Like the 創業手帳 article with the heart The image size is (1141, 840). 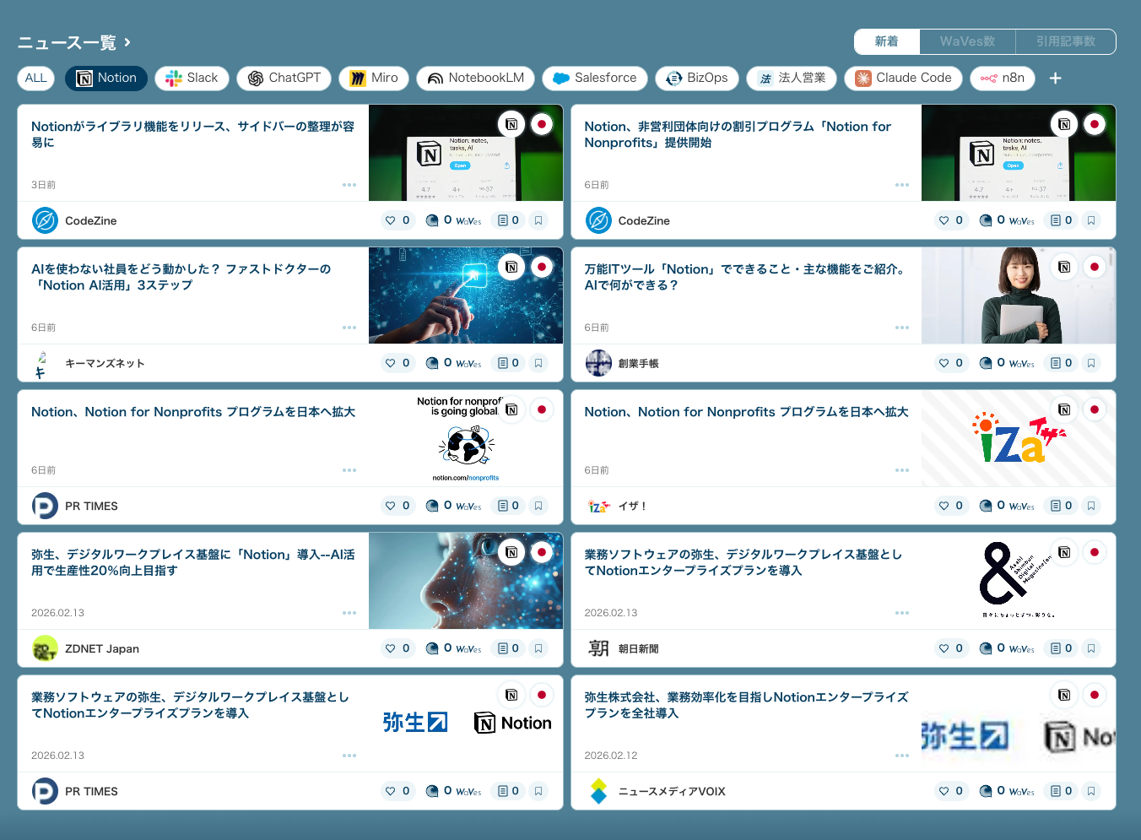pos(951,363)
